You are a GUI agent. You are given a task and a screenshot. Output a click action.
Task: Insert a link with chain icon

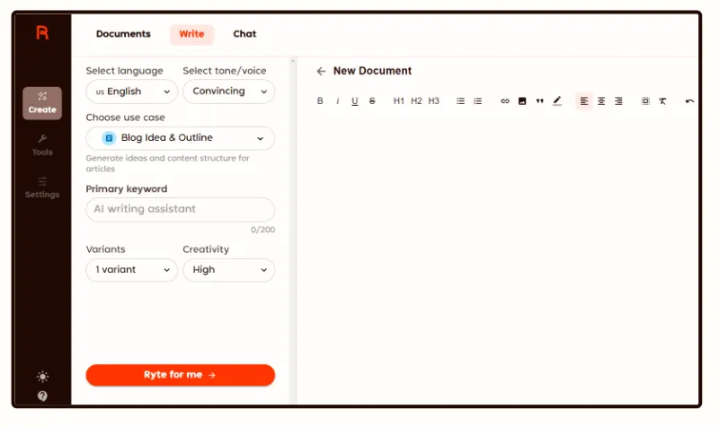point(505,101)
